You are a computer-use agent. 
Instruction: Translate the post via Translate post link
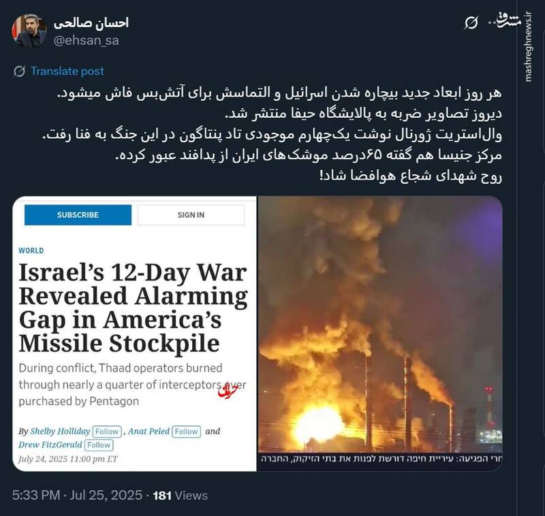(x=67, y=71)
